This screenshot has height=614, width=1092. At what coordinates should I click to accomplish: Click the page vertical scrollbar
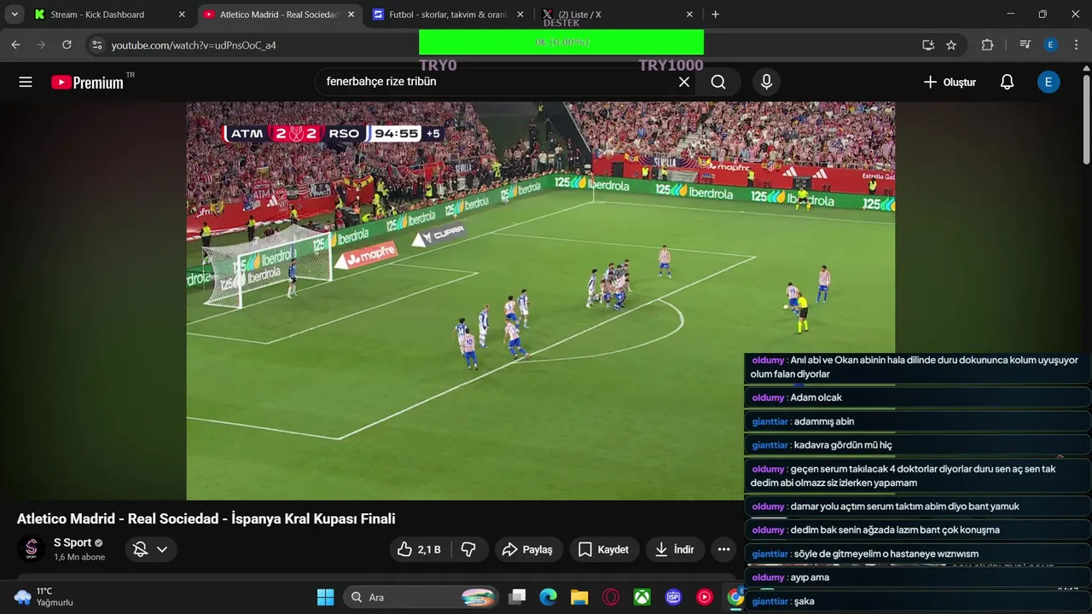click(x=1086, y=119)
